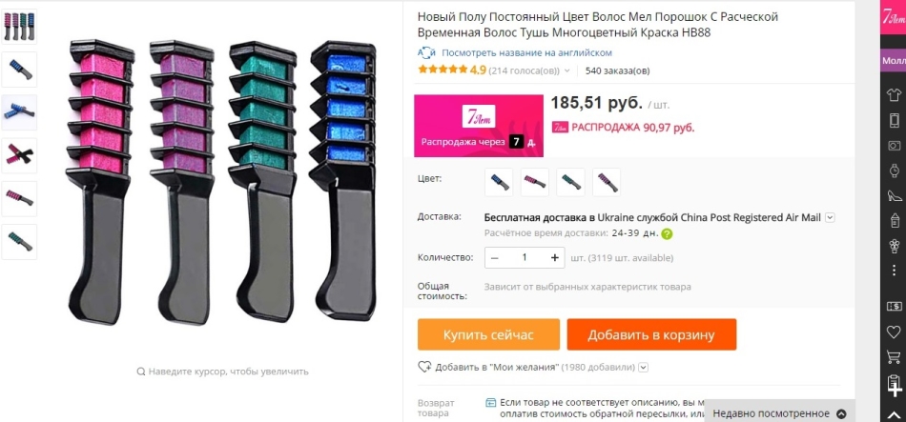Click the delivery time help question icon
This screenshot has height=422, width=906.
[667, 233]
